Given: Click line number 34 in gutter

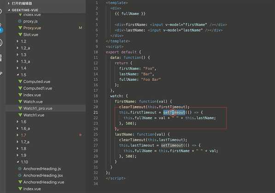Looking at the screenshot, I should (96, 184).
